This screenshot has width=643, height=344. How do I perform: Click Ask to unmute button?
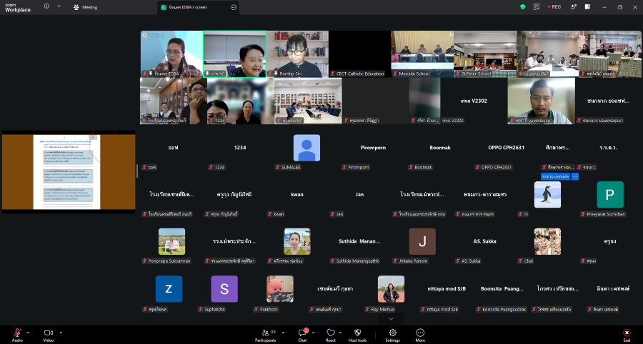pyautogui.click(x=555, y=176)
